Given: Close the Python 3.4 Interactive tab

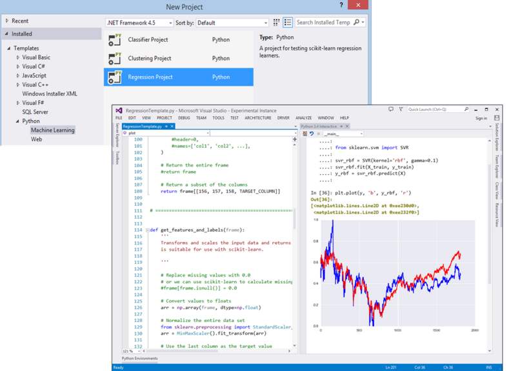Looking at the screenshot, I should [x=347, y=126].
